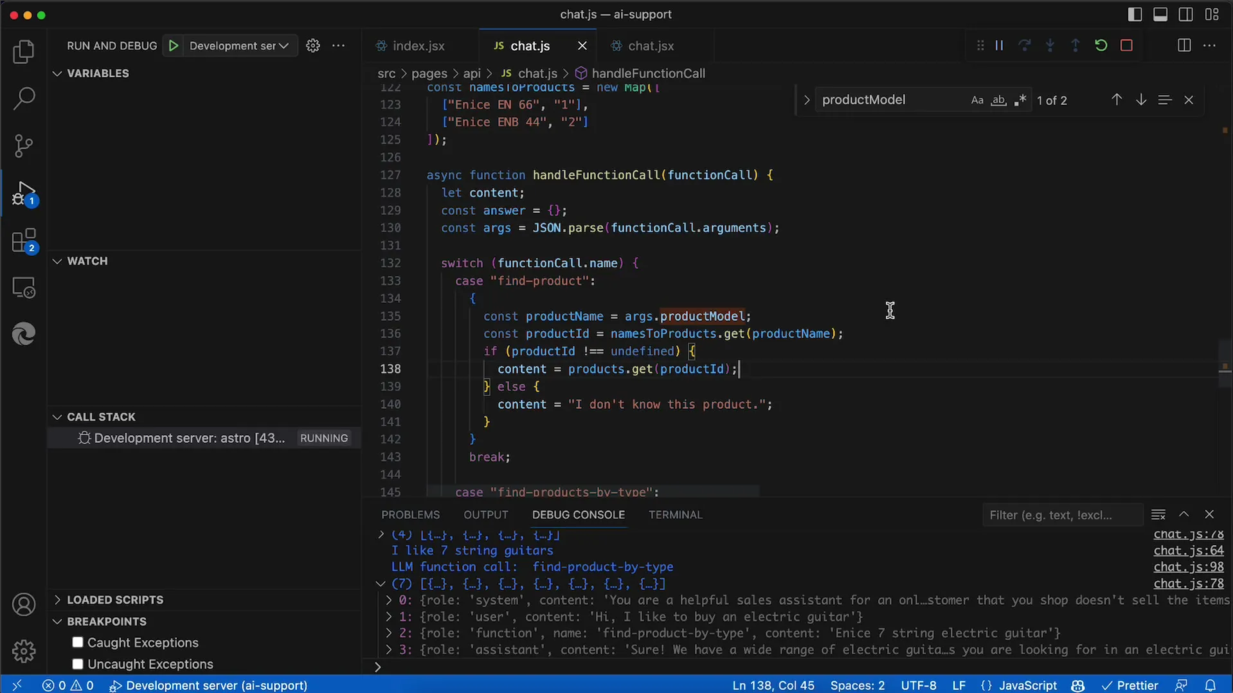Viewport: 1233px width, 693px height.
Task: Expand the LOADED SCRIPTS section
Action: [x=57, y=600]
